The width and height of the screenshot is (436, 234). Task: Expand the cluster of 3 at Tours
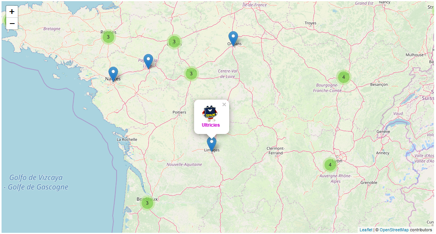pos(191,74)
